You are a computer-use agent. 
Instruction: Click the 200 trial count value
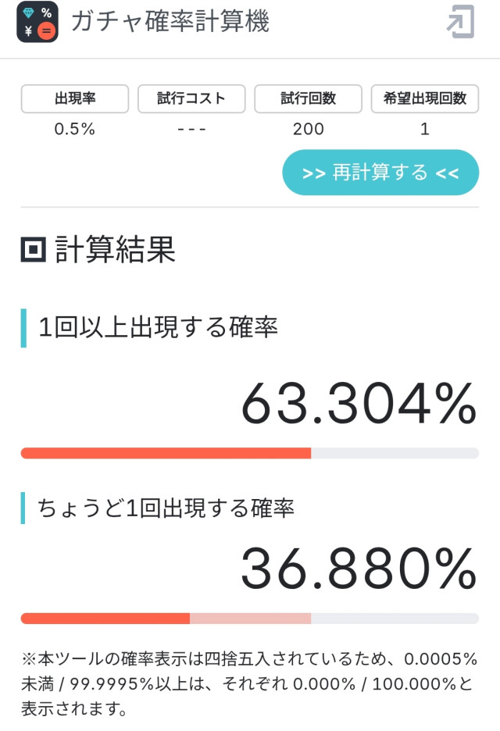coord(308,129)
